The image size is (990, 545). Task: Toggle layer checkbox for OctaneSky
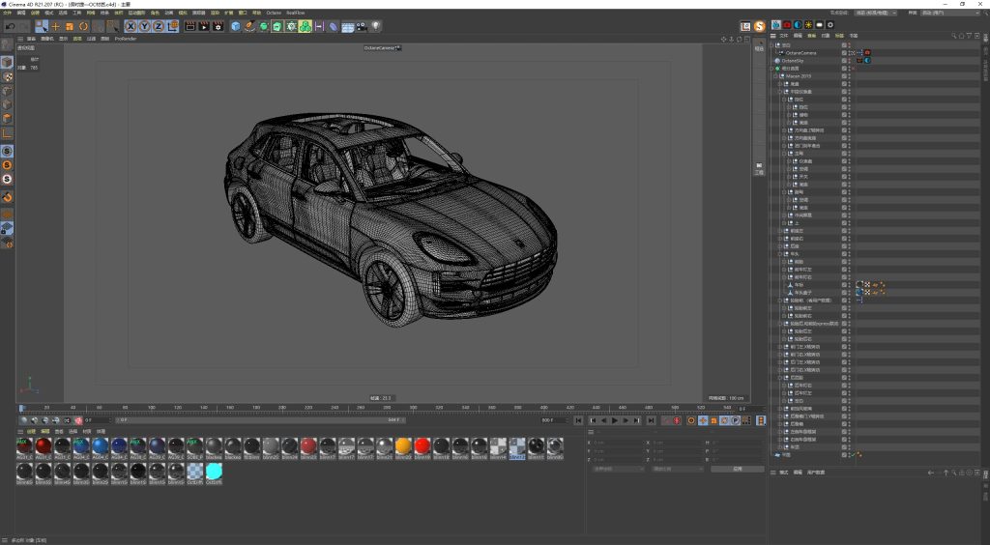coord(844,60)
